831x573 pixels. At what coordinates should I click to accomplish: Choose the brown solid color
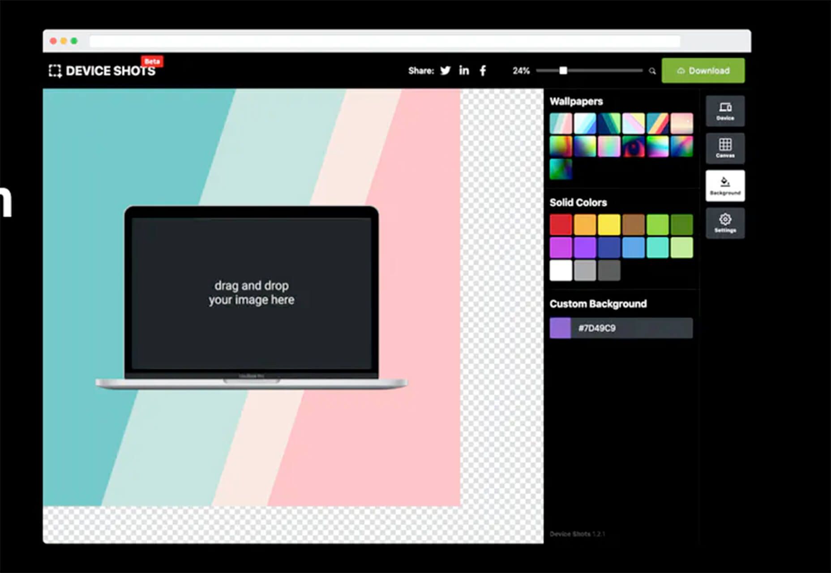[x=633, y=224]
